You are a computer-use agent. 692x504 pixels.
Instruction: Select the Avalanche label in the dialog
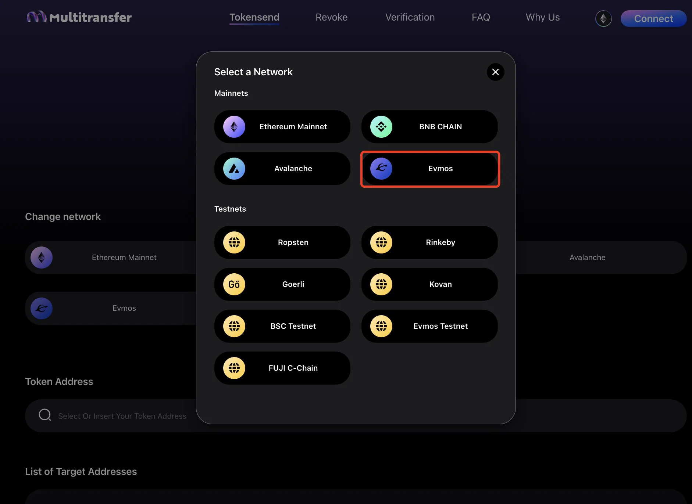pos(293,169)
